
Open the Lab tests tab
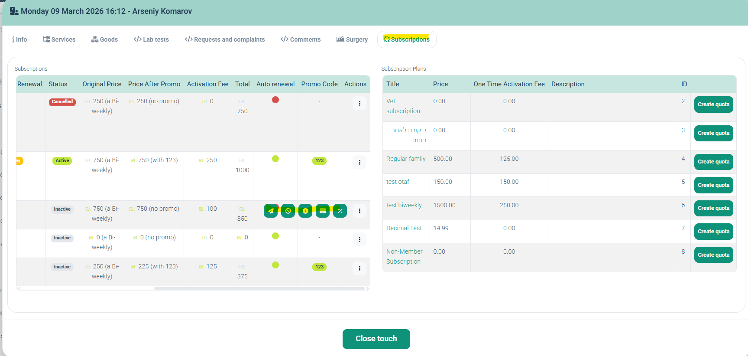[151, 39]
